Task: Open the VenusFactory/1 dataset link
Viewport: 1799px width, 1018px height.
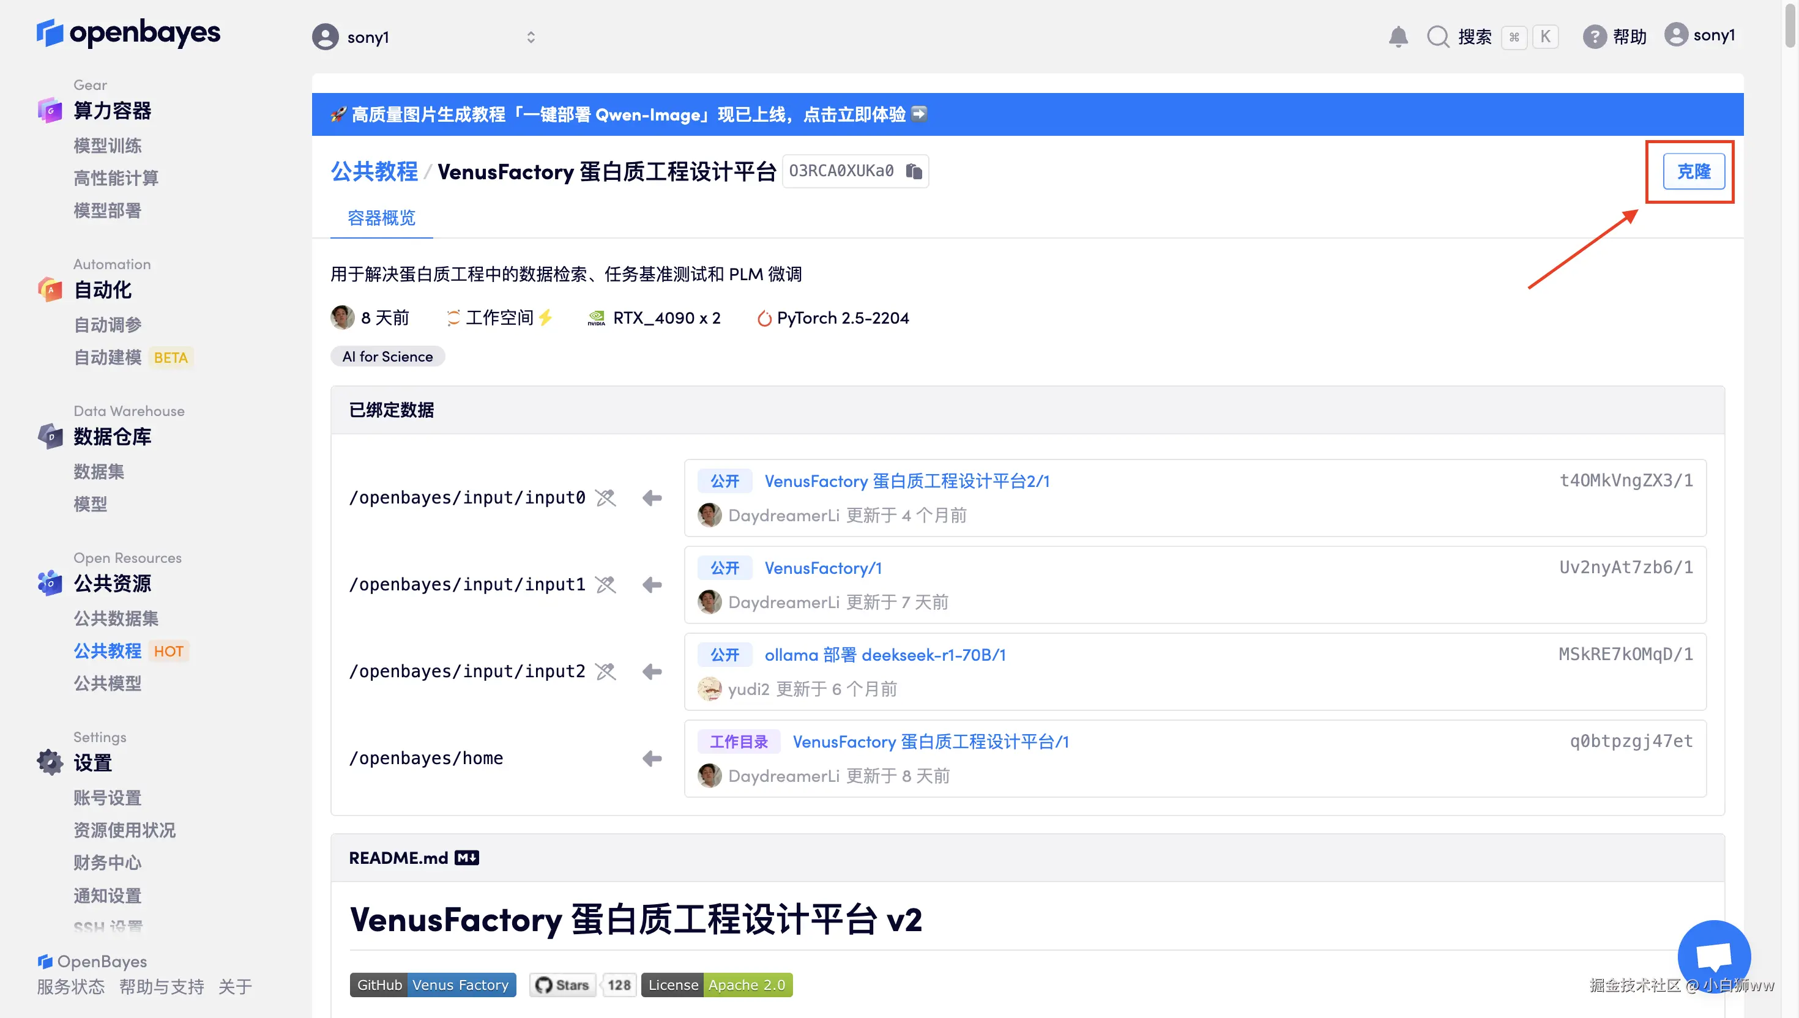Action: click(823, 568)
